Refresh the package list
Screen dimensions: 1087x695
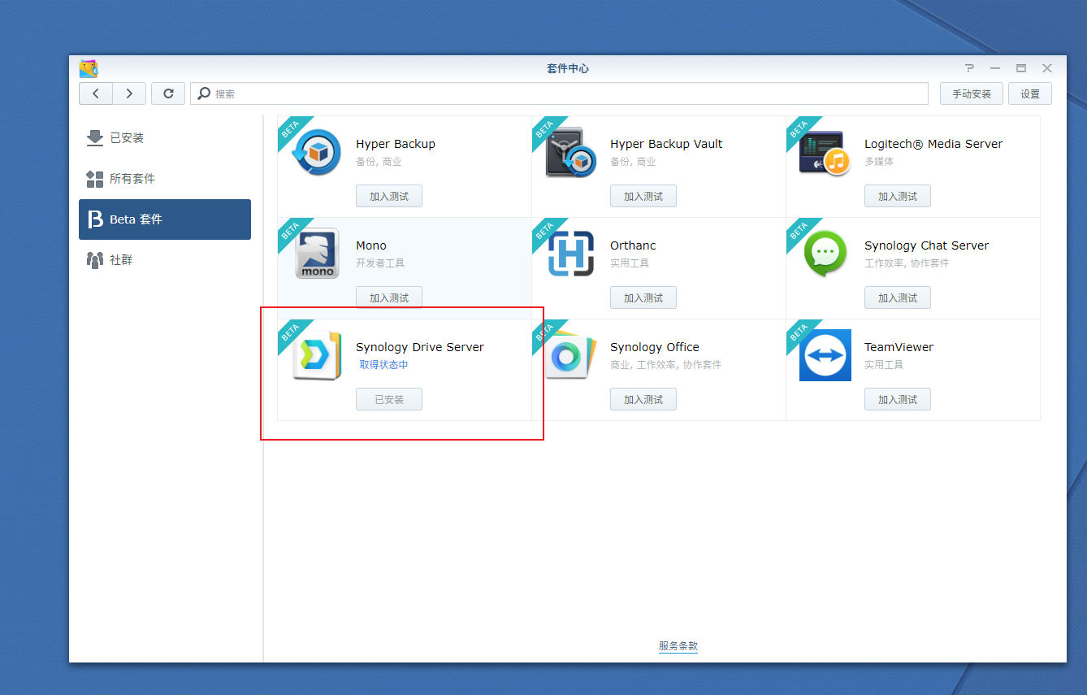pyautogui.click(x=168, y=93)
